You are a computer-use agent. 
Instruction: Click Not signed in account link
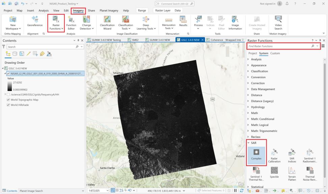[268, 4]
